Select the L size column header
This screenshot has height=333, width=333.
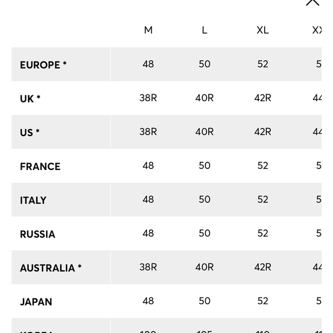[204, 30]
